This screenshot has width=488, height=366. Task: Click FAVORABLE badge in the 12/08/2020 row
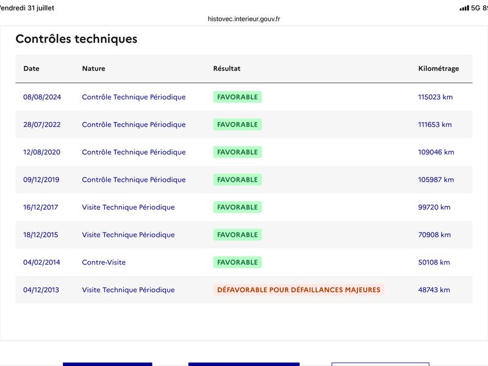237,152
